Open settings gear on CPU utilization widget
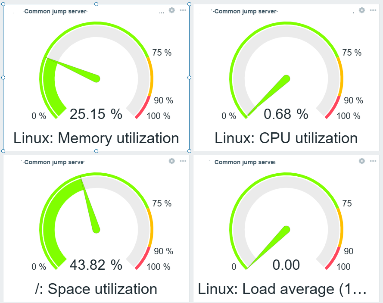 362,10
